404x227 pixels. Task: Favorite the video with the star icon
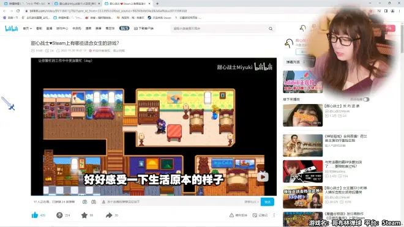tap(84, 215)
